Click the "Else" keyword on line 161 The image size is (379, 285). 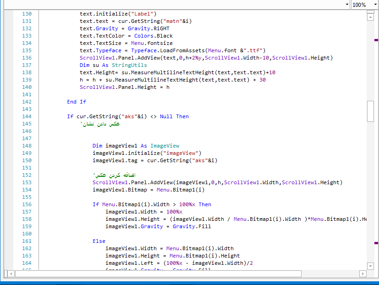coord(99,241)
